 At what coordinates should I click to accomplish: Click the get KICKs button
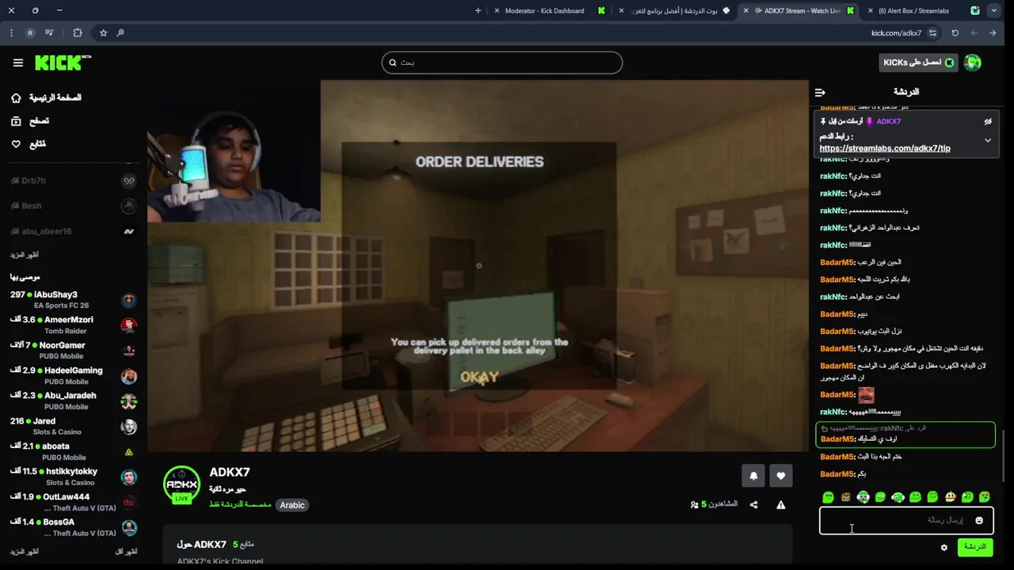coord(919,63)
